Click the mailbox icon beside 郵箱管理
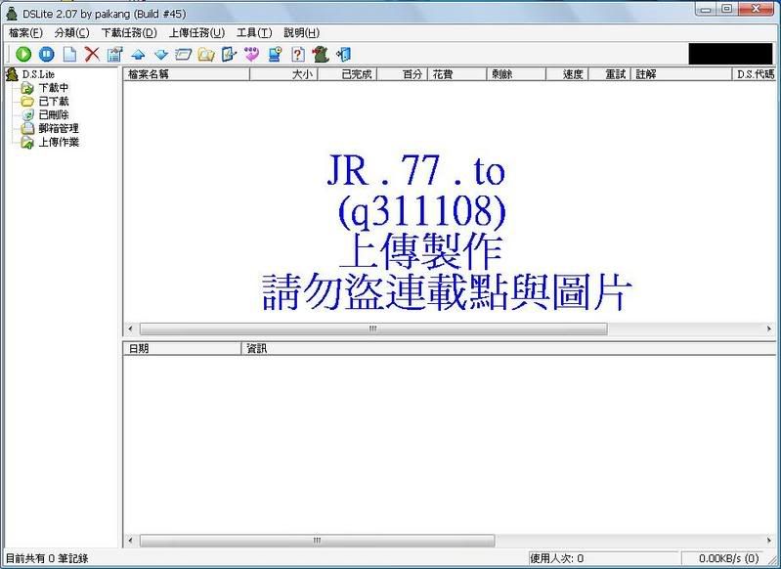 pos(27,128)
